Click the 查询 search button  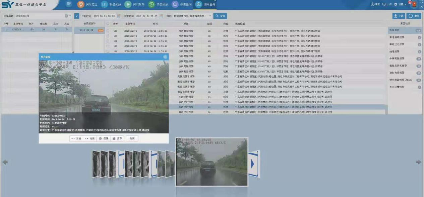220,16
